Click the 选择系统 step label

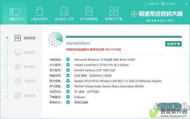tap(30, 53)
